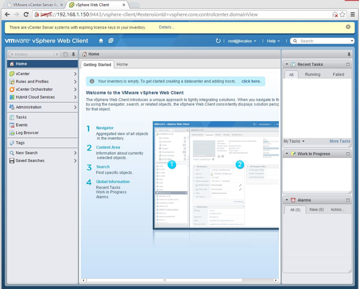The image size is (359, 289).
Task: Click the horizontal scrollbar left arrow
Action: coord(83,280)
